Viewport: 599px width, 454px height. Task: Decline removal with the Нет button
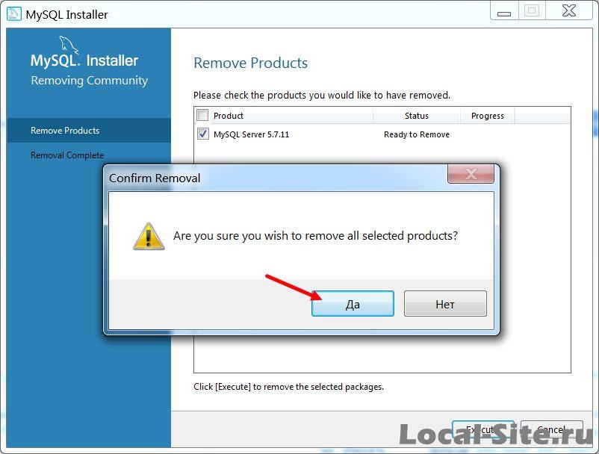(445, 304)
